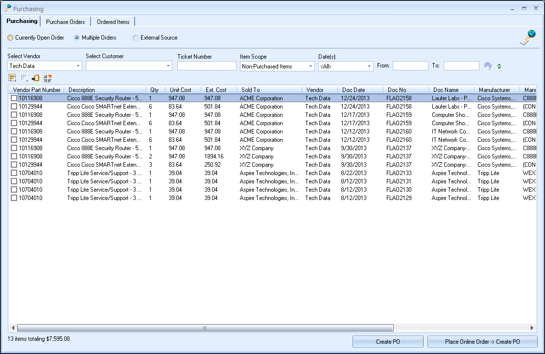Sort by the Doc Date column header
Image resolution: width=545 pixels, height=354 pixels.
(360, 90)
